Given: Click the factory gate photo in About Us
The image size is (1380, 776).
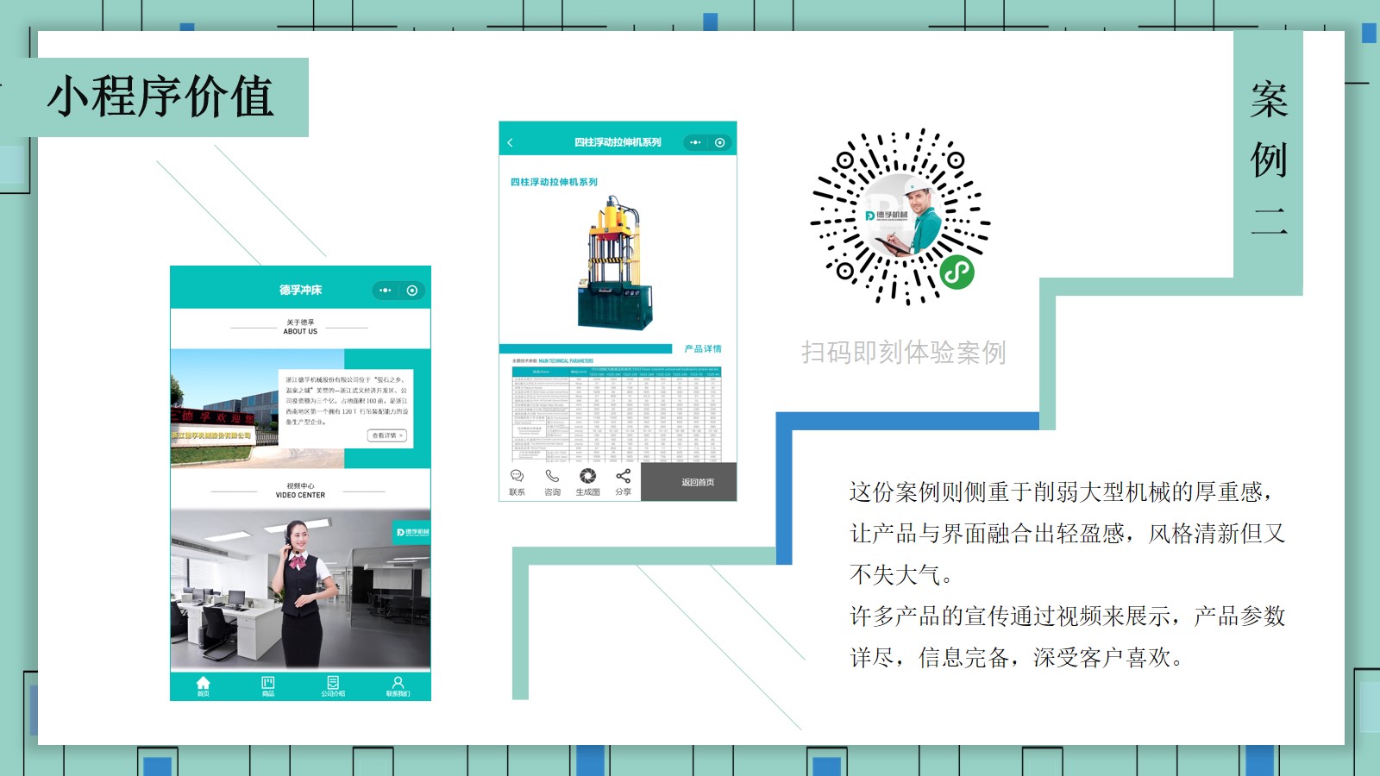Looking at the screenshot, I should pyautogui.click(x=226, y=409).
